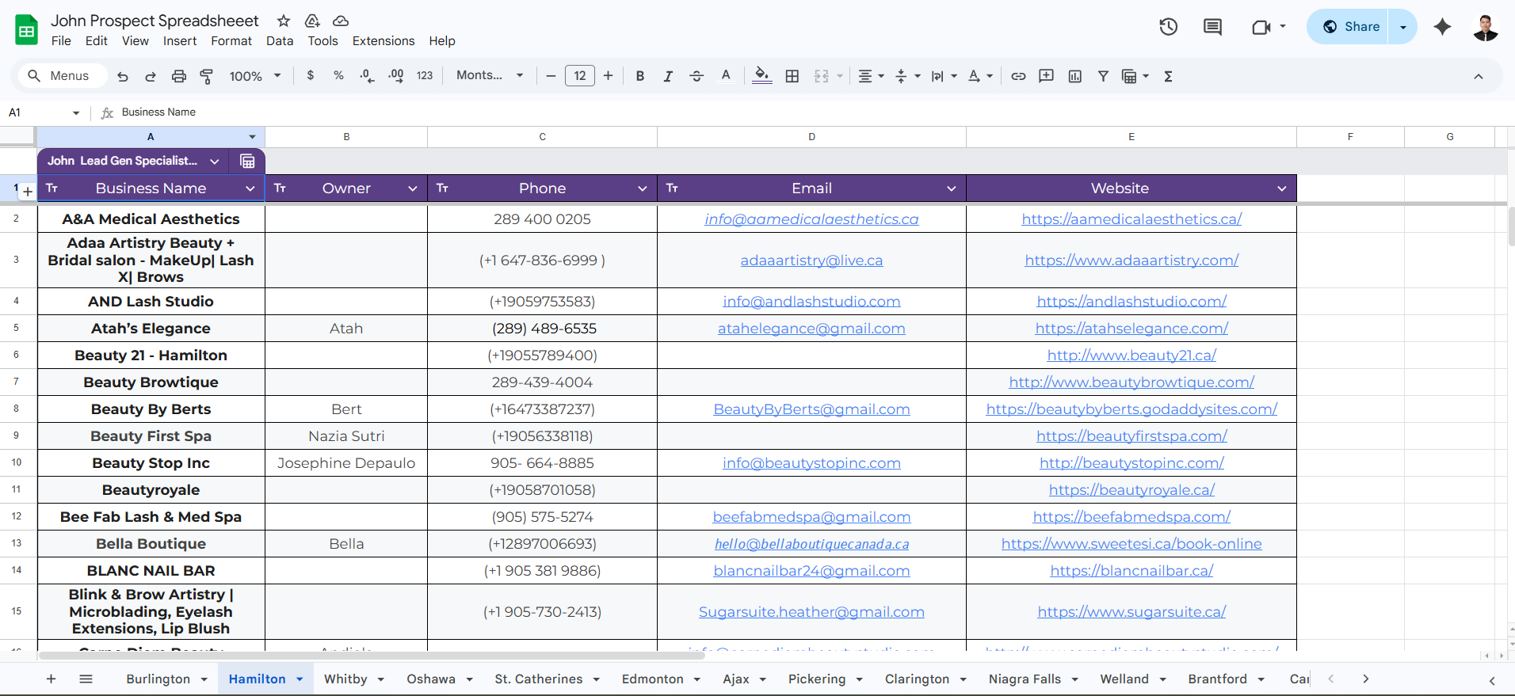Viewport: 1515px width, 696px height.
Task: Open the zoom 100% dropdown
Action: (255, 76)
